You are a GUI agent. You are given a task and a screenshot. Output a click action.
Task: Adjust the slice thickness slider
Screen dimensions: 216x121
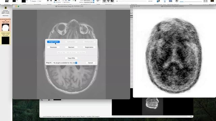pos(132,1)
